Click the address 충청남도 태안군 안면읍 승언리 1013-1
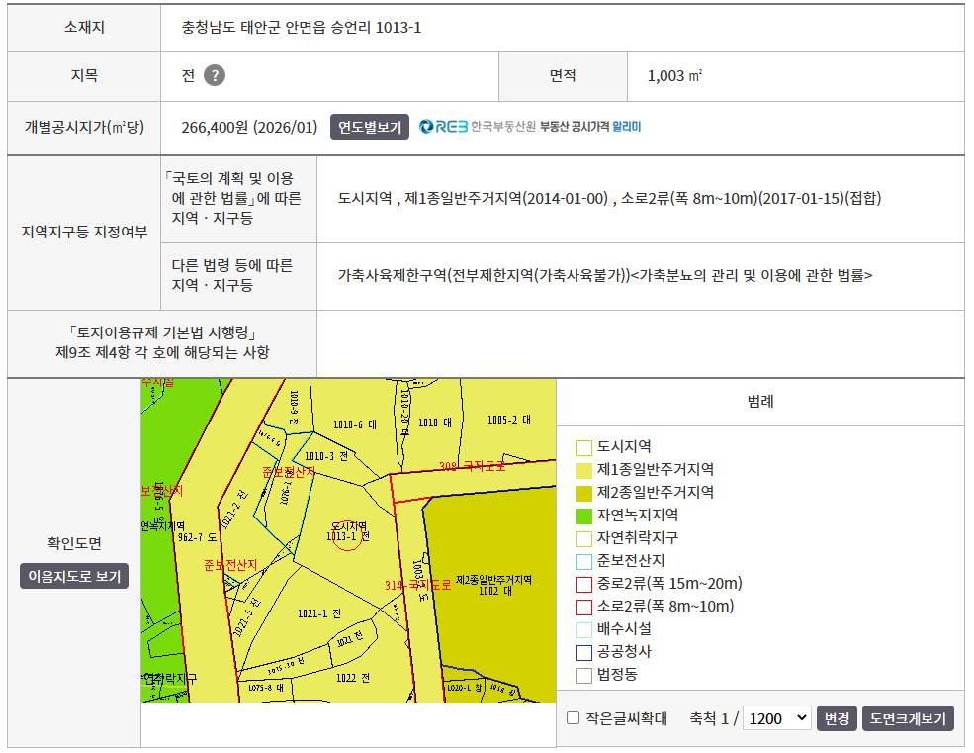Screen dimensions: 974x753 pos(302,28)
